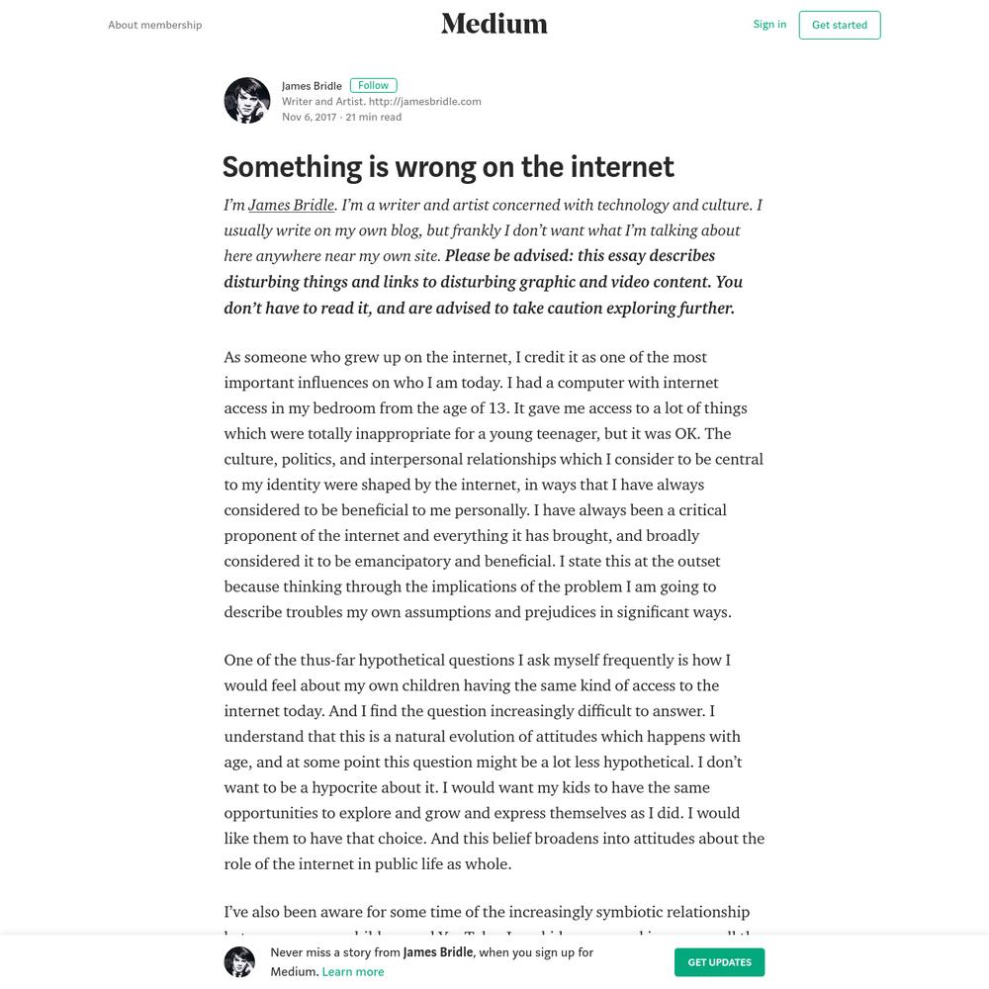Click the 'Something is wrong on the internet' headline
Viewport: 989px width, 989px height.
click(x=448, y=167)
